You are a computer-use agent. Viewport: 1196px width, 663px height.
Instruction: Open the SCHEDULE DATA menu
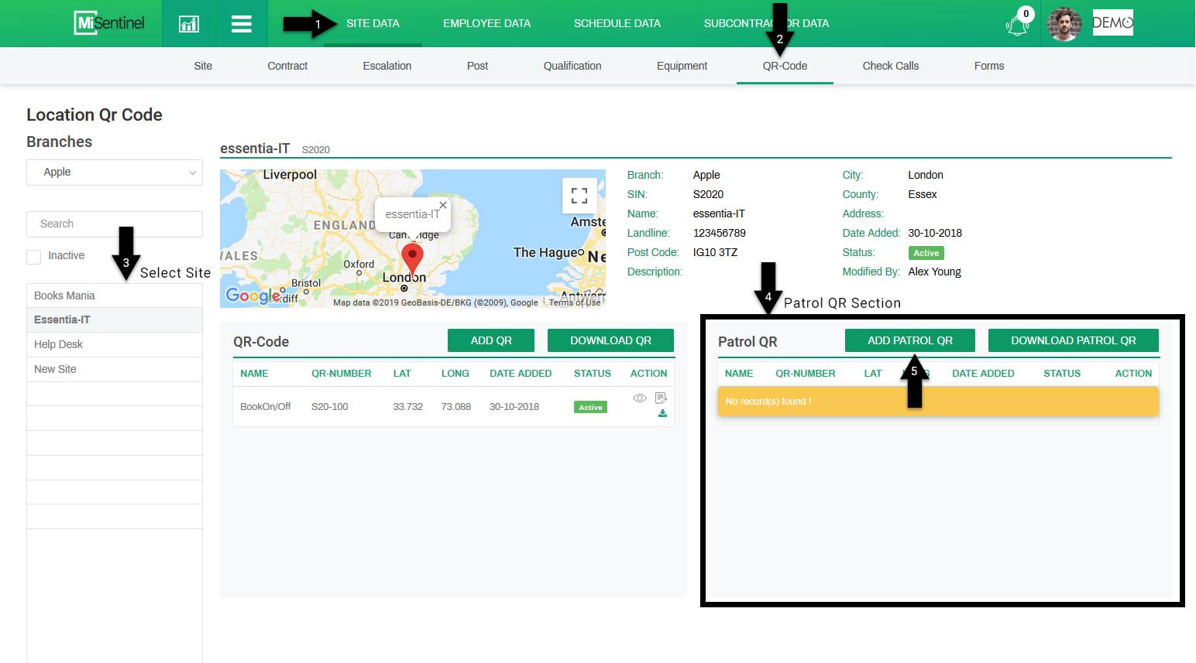pos(617,24)
